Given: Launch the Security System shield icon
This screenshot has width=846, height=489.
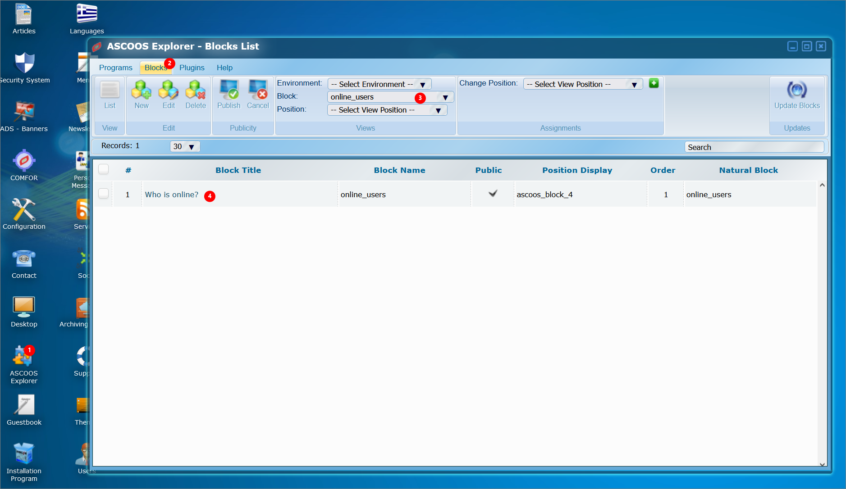Looking at the screenshot, I should (24, 68).
